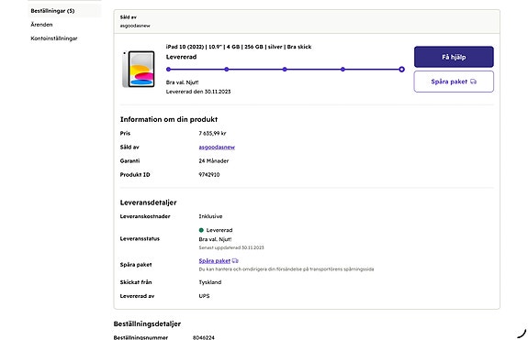528x340 pixels.
Task: Click fourth dot of delivery progress tracker
Action: tap(343, 70)
